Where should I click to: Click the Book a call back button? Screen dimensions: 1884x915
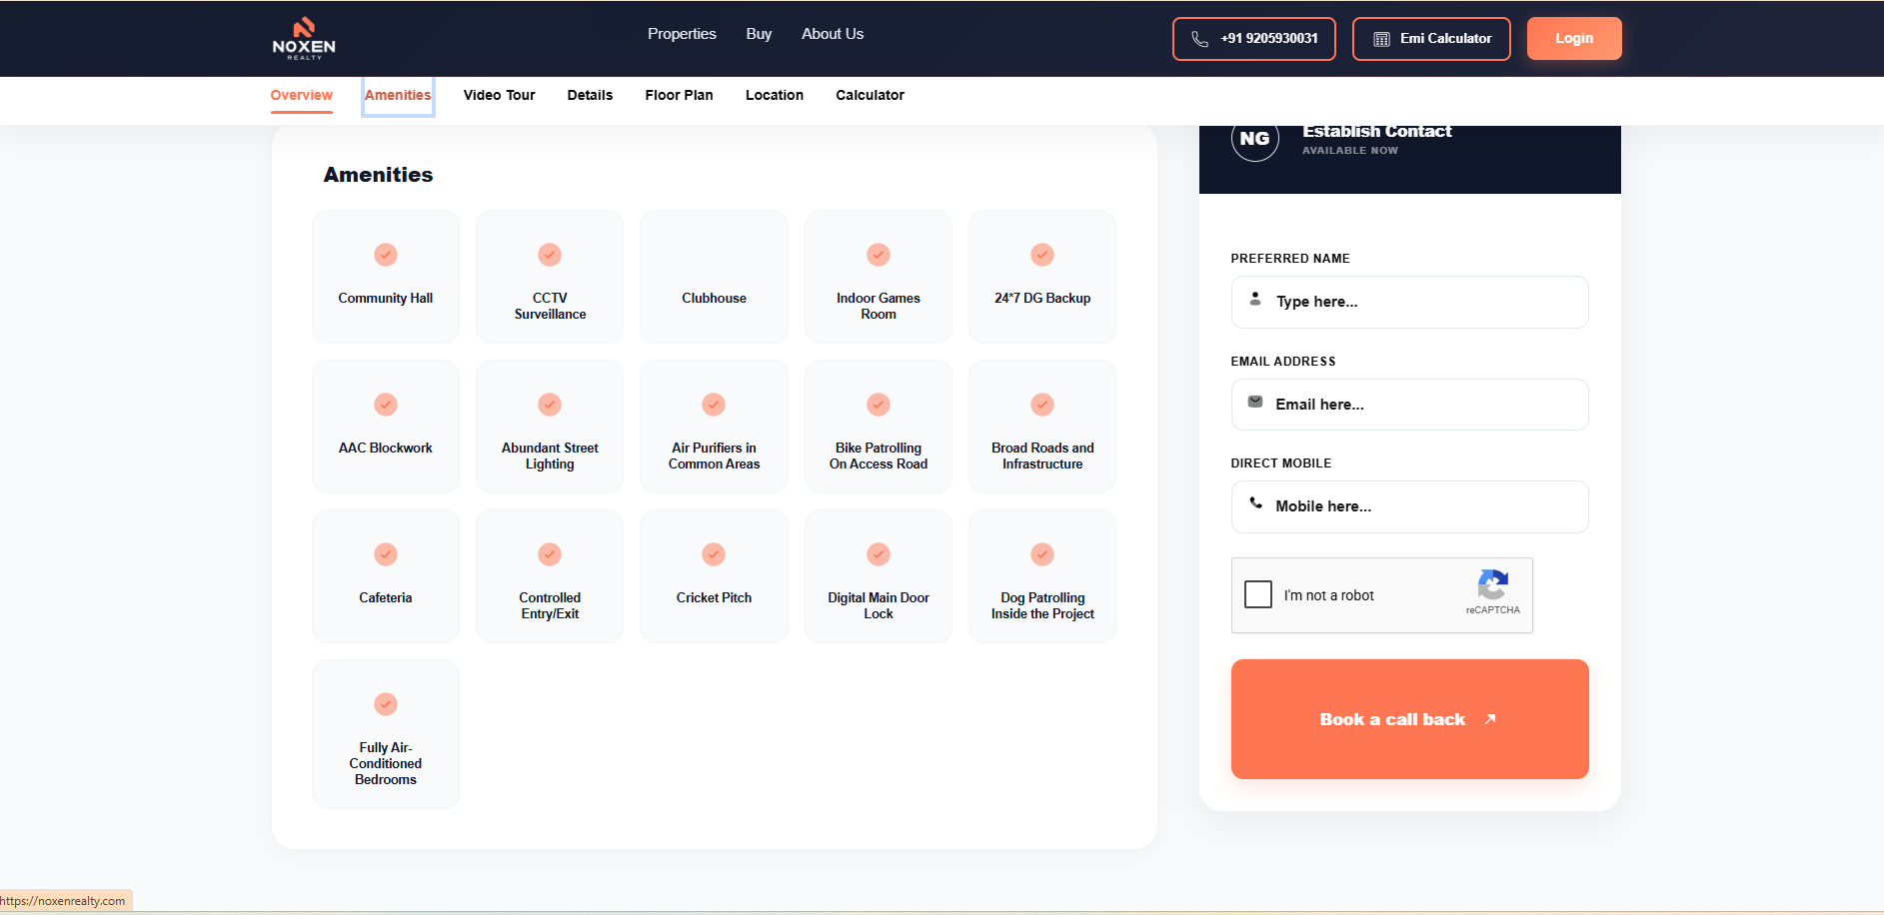(x=1409, y=719)
